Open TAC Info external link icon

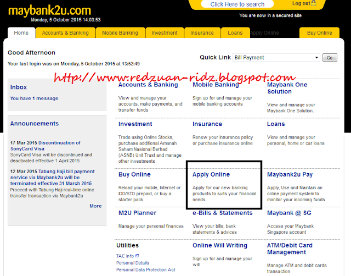(137, 256)
